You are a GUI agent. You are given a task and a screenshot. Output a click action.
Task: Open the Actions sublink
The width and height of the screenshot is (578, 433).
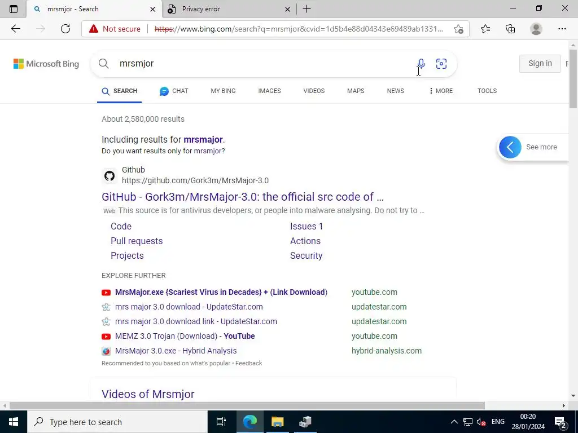click(x=305, y=241)
